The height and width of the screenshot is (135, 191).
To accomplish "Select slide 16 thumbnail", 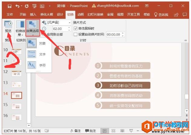I will click(x=17, y=117).
